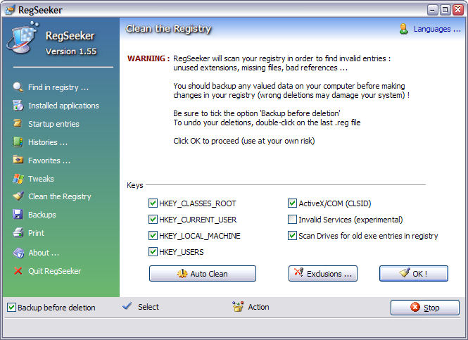Click the Languages person icon
This screenshot has height=340, width=468.
pos(403,29)
